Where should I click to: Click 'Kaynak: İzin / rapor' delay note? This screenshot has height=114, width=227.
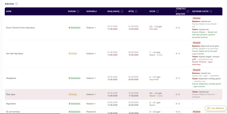click(205, 76)
